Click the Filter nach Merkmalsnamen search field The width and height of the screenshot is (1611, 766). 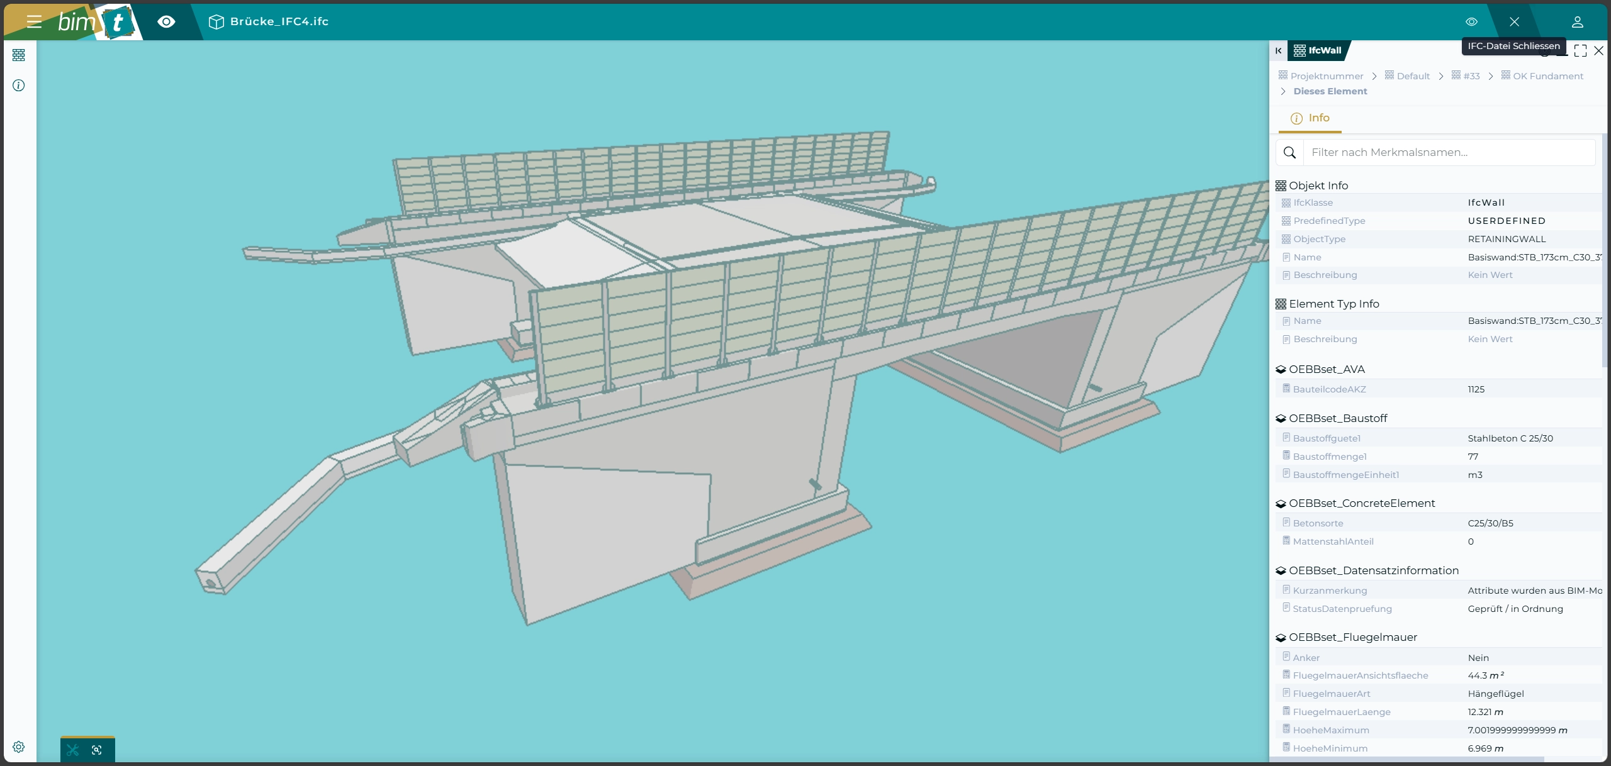click(x=1447, y=153)
